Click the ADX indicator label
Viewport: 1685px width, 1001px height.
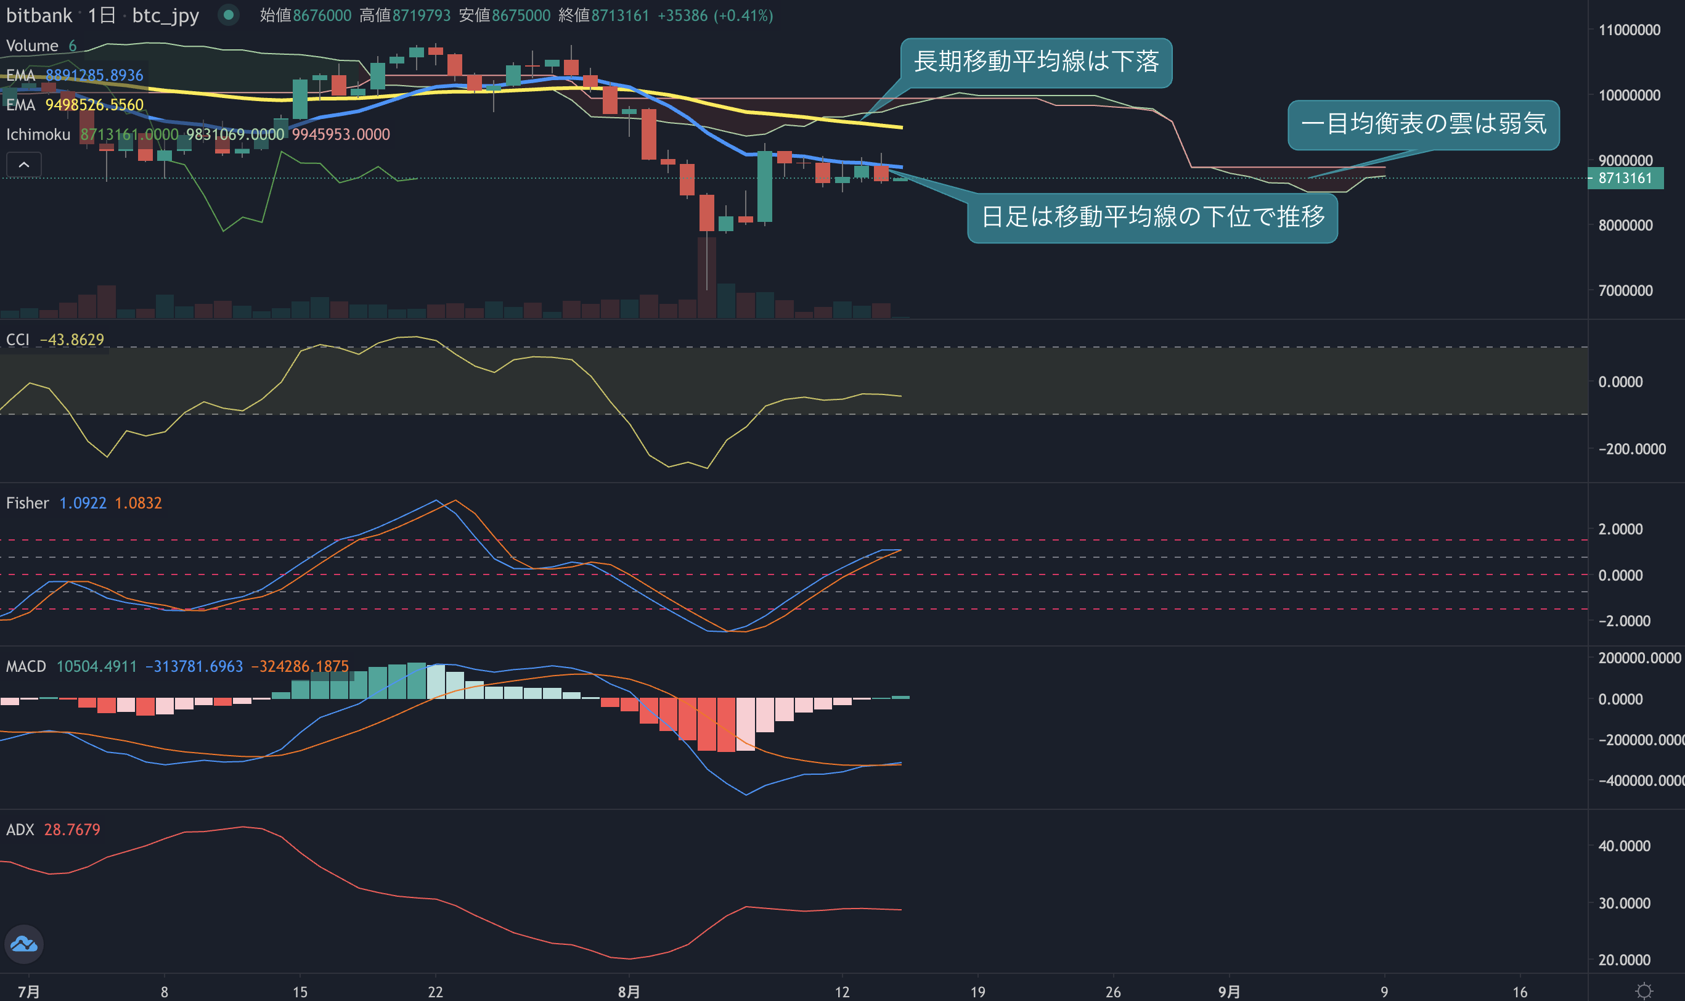pos(20,830)
